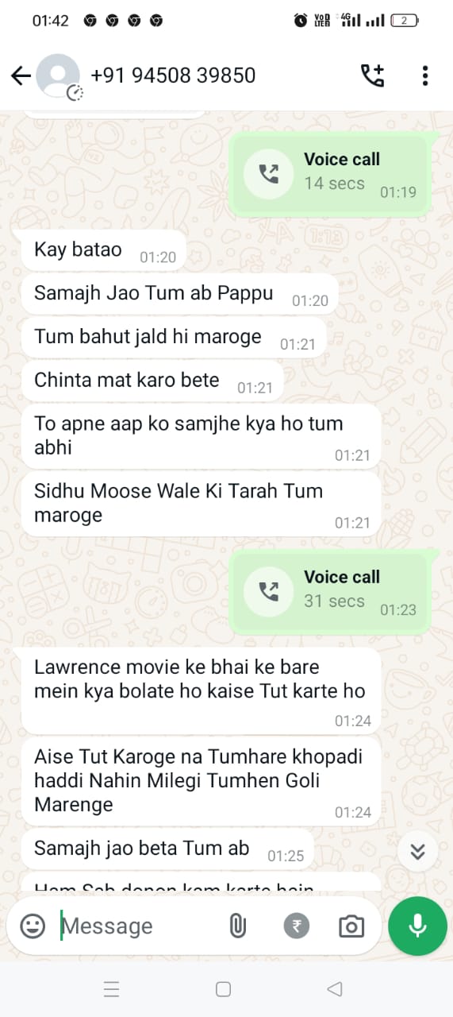453x1017 pixels.
Task: Tap contact number +91 94508 39850 header
Action: pyautogui.click(x=173, y=76)
